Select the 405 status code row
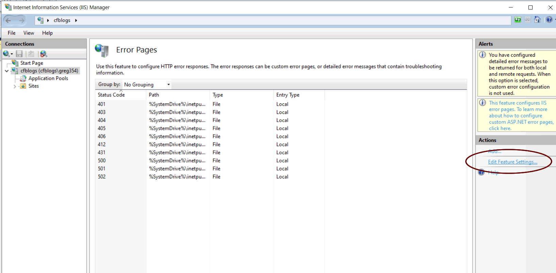The height and width of the screenshot is (273, 556). [x=210, y=128]
